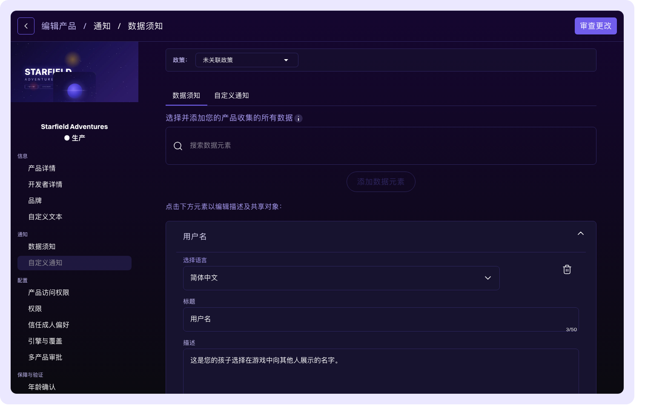645x415 pixels.
Task: Click the 用户名 section header title
Action: (x=195, y=237)
